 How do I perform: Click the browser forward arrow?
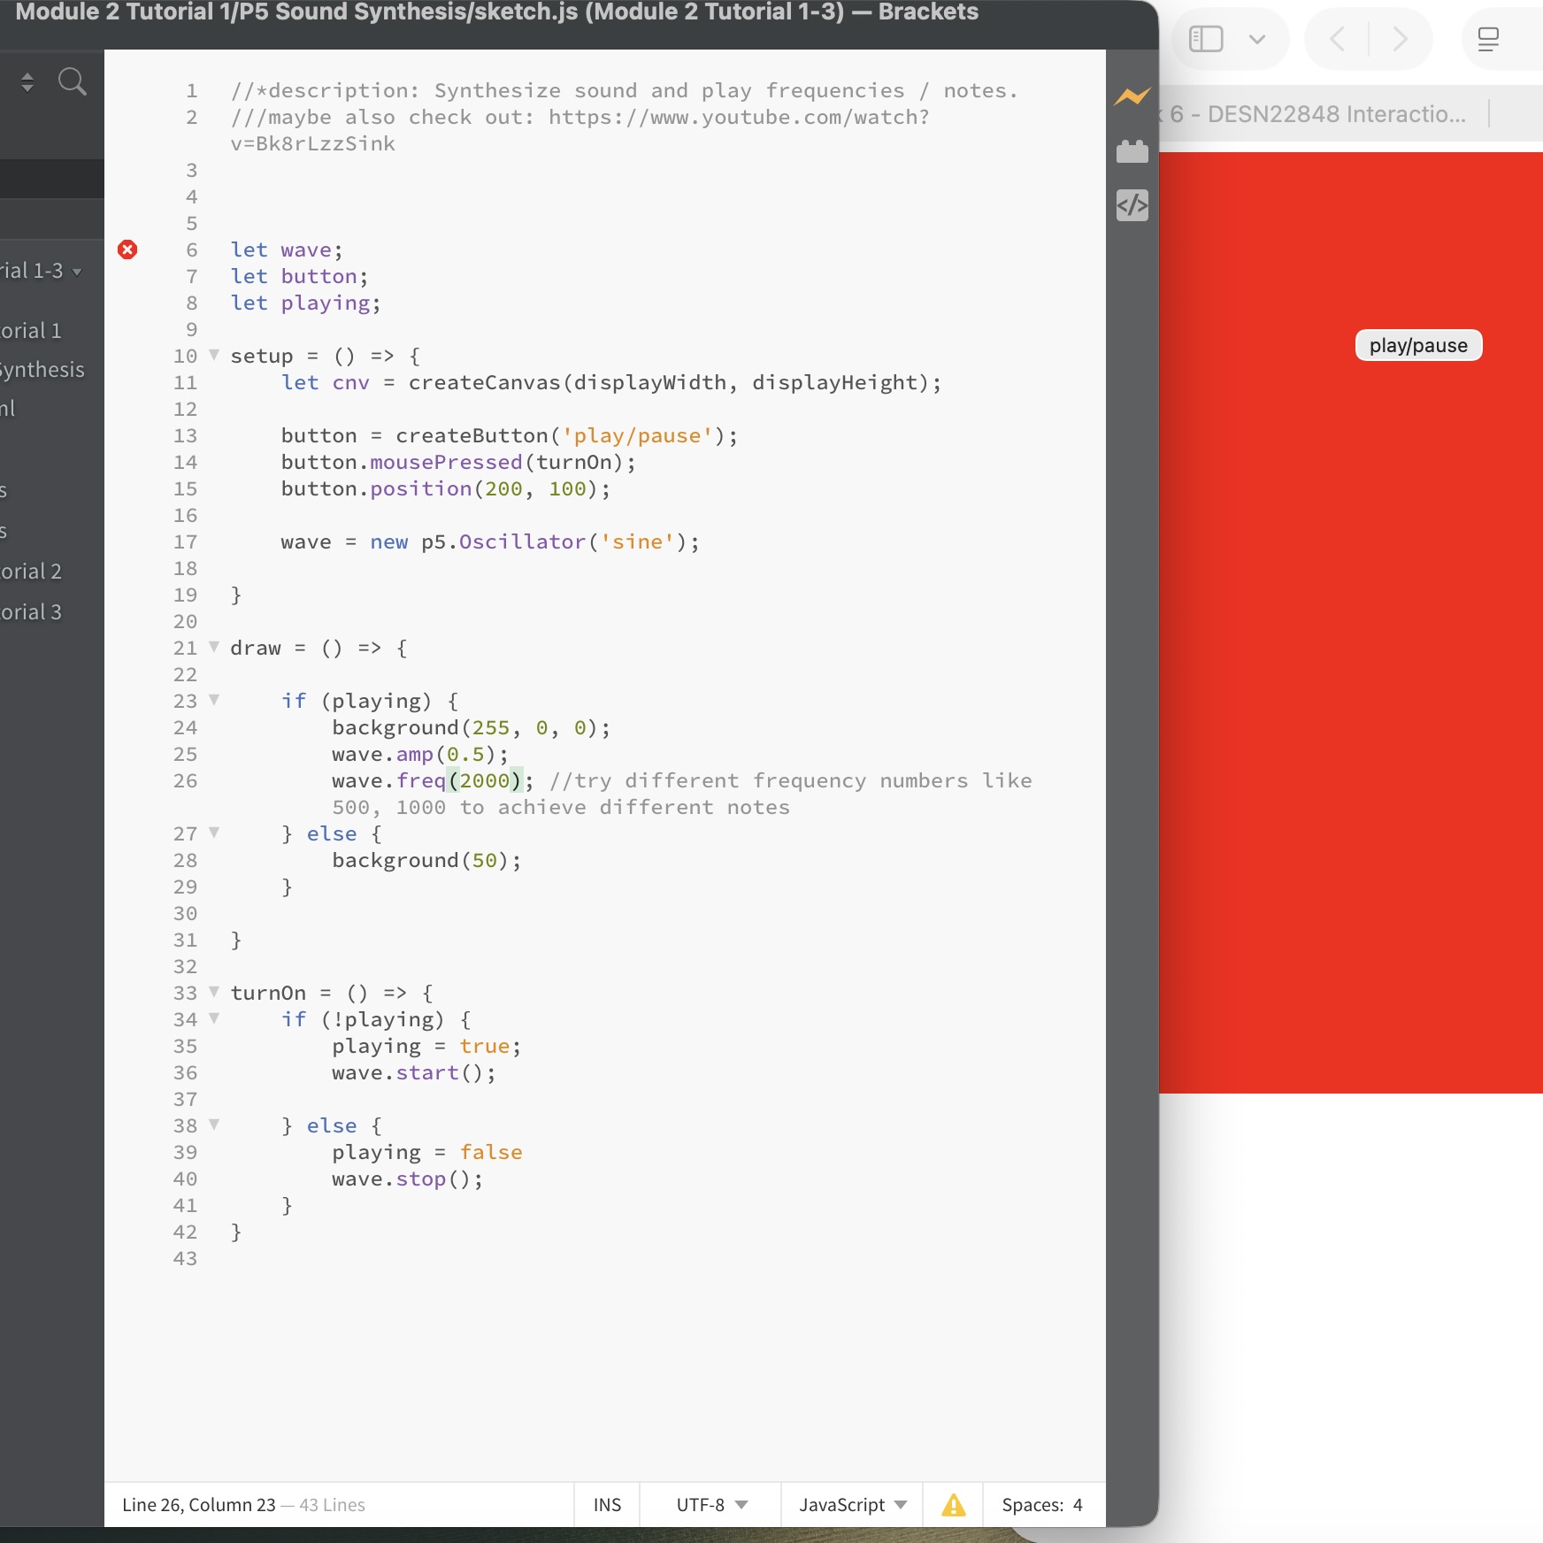1400,39
